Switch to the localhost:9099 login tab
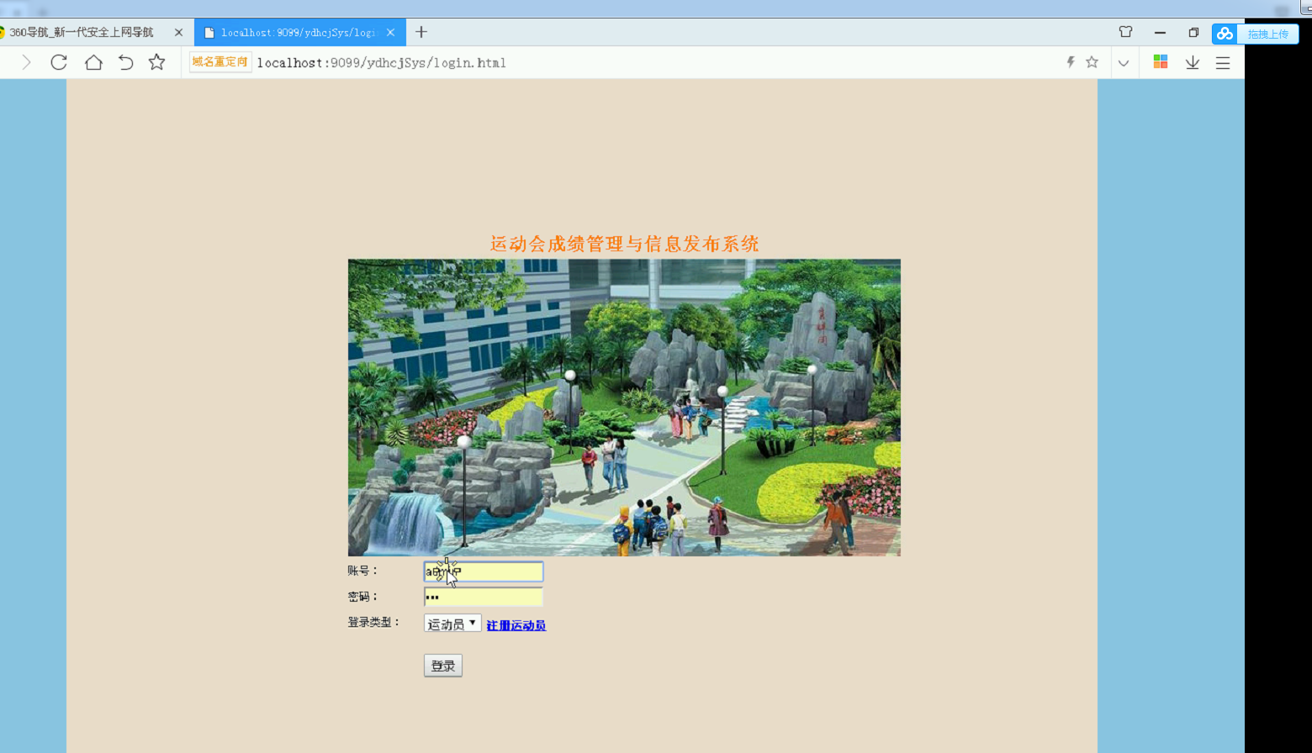Image resolution: width=1312 pixels, height=753 pixels. (x=299, y=33)
